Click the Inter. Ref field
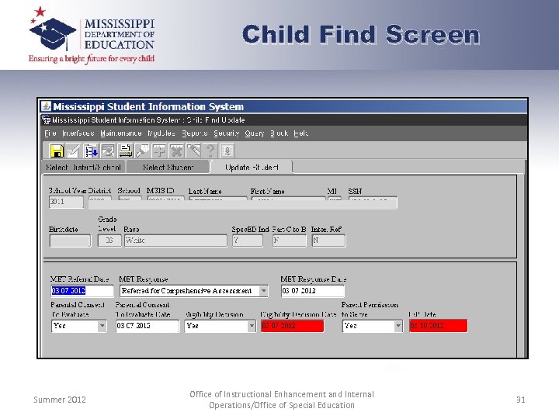This screenshot has height=419, width=559. [x=328, y=241]
